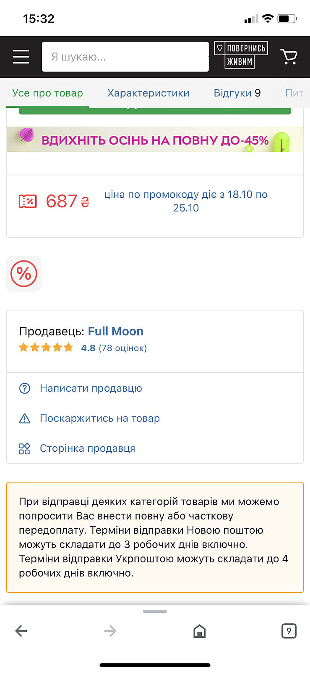The image size is (310, 673).
Task: Tap the red percent discount badge
Action: pyautogui.click(x=24, y=274)
